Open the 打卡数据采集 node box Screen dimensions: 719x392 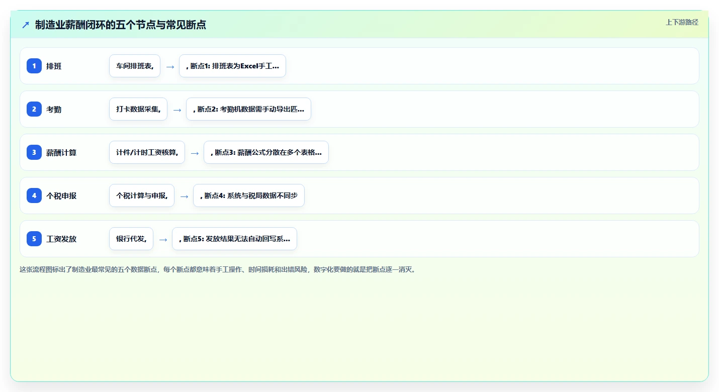[x=138, y=109]
